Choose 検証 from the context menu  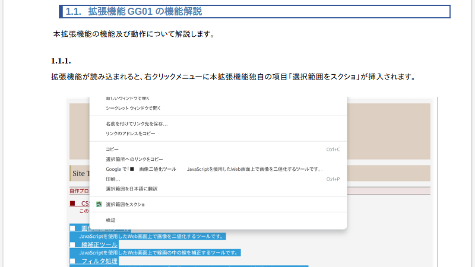[x=110, y=220]
